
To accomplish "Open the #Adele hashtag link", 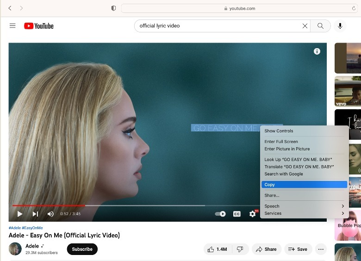I will 15,228.
